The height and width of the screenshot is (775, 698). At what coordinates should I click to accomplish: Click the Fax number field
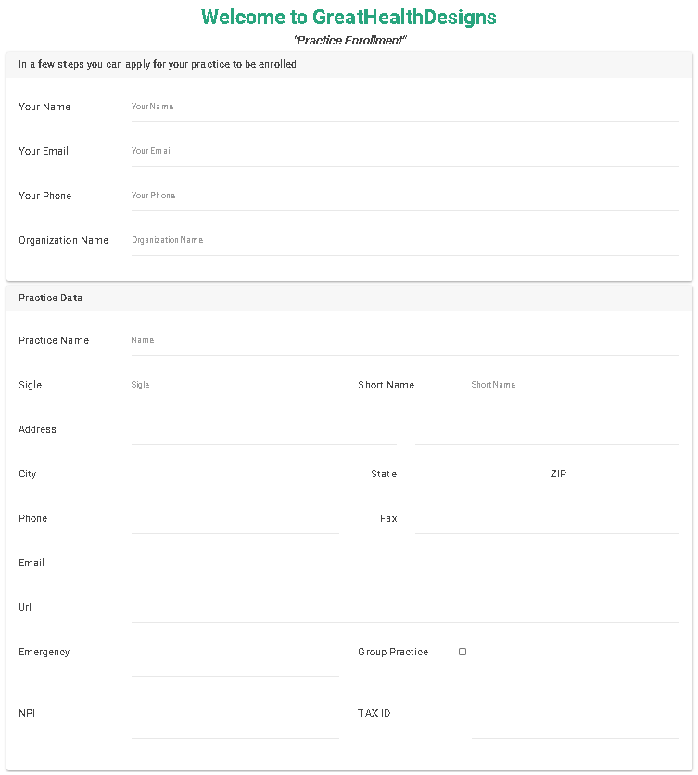pyautogui.click(x=547, y=519)
